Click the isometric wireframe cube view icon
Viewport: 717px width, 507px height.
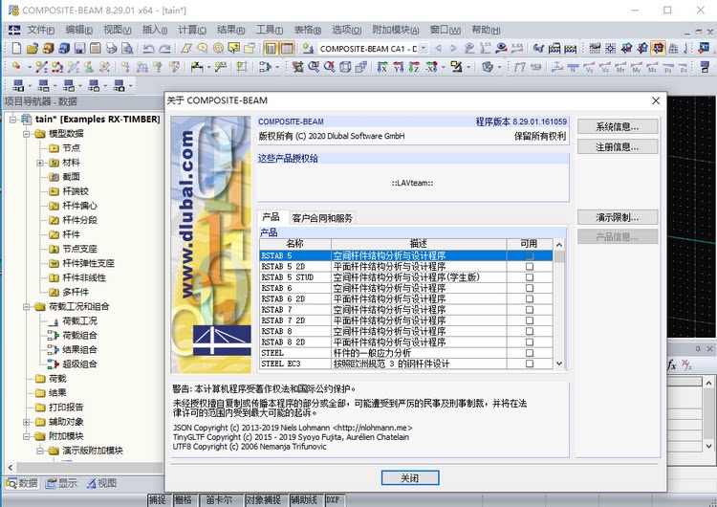(x=345, y=67)
